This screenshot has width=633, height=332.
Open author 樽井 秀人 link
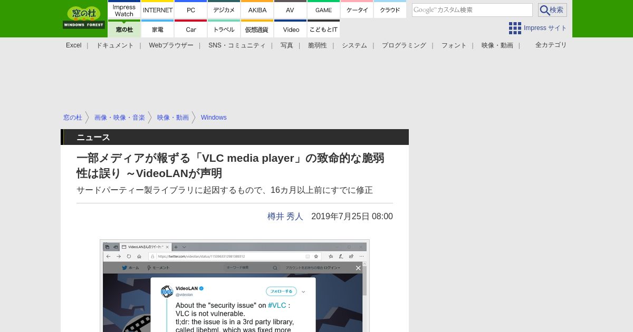pos(285,217)
